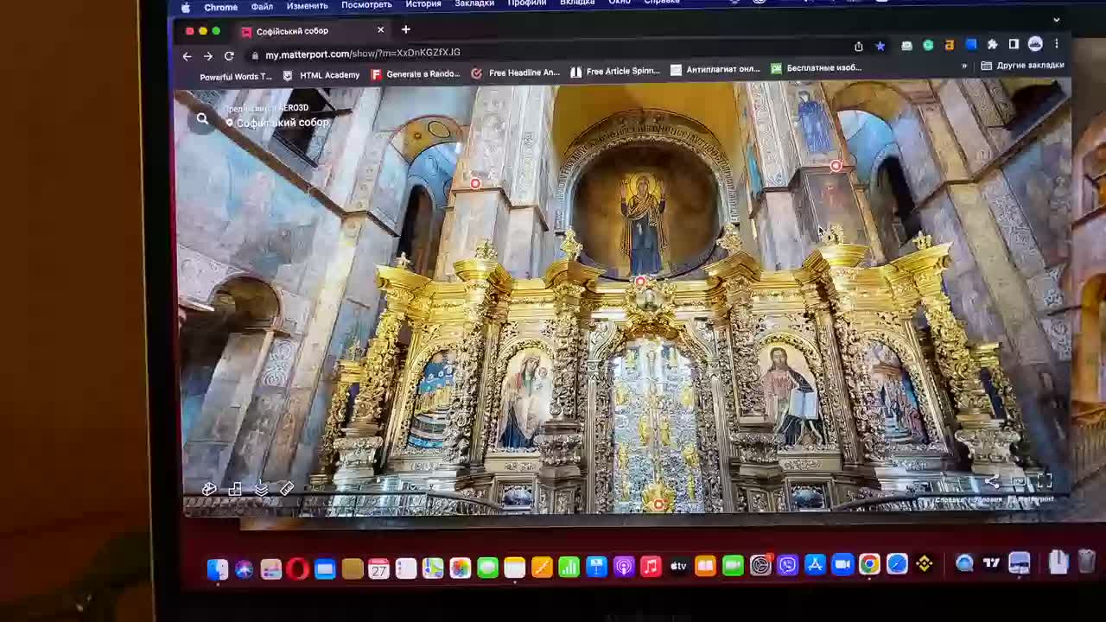Open the mattertag on the right pillar
This screenshot has width=1106, height=622.
[x=836, y=166]
